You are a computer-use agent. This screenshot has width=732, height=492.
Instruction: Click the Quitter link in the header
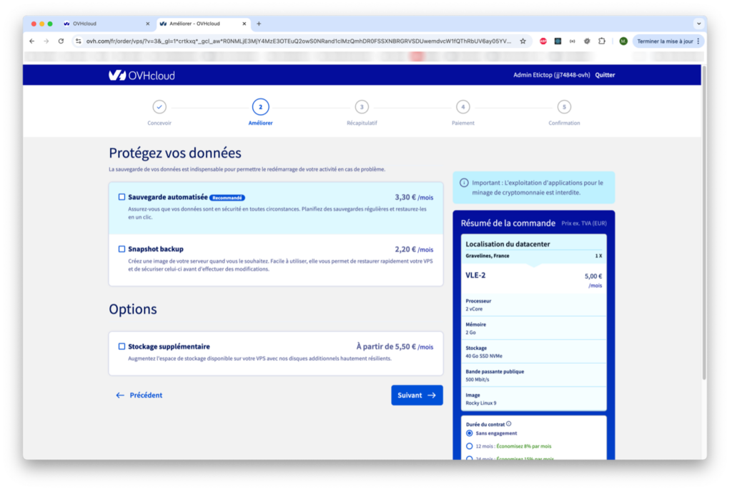(605, 75)
